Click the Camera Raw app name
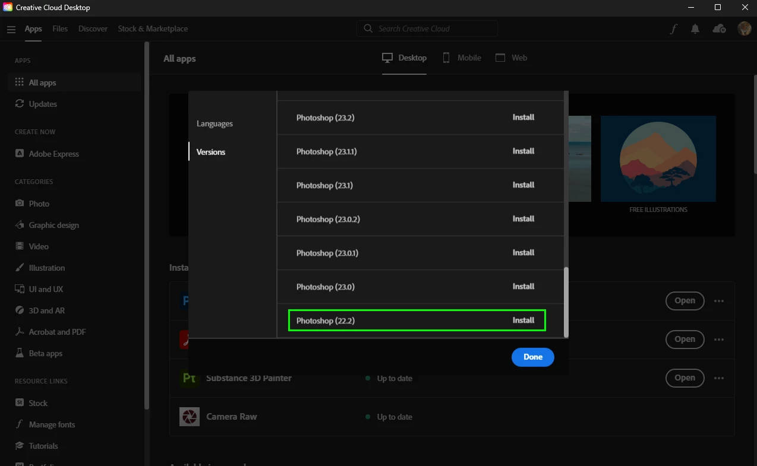Screen dimensions: 757x466 pos(232,417)
